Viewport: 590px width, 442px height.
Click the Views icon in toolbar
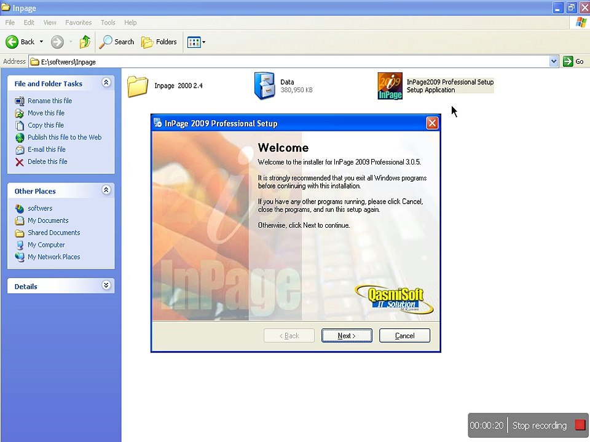[x=194, y=42]
